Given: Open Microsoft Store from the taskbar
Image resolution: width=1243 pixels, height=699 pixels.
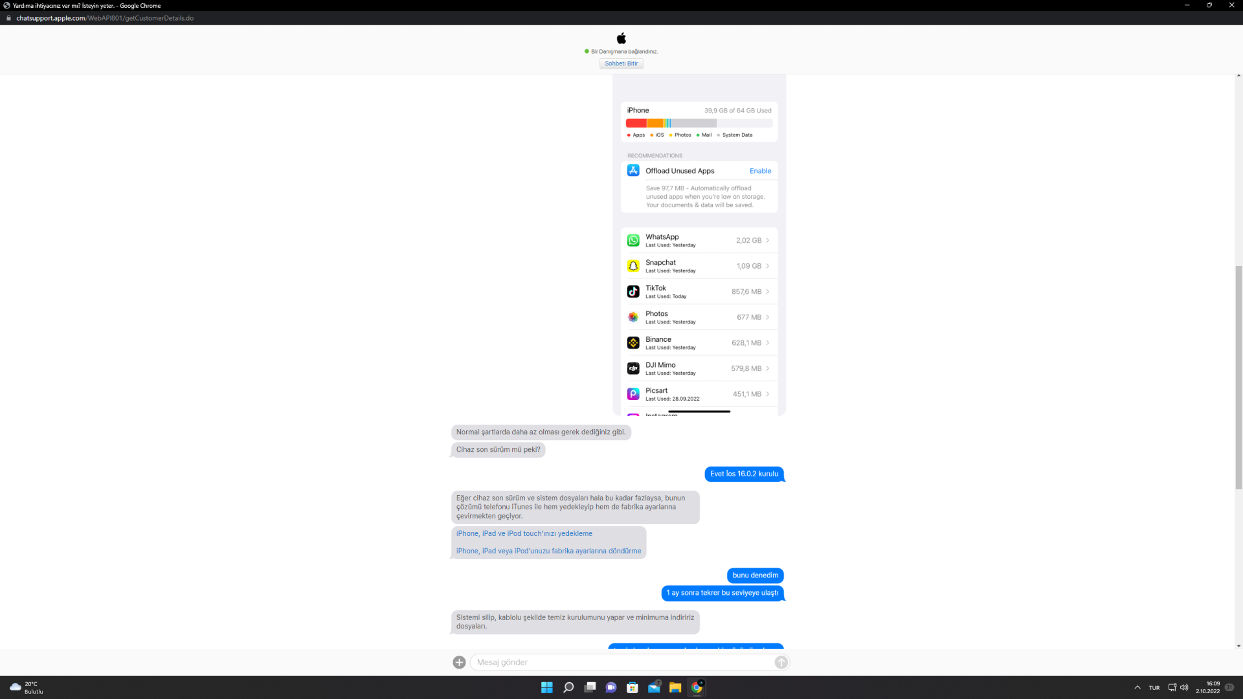Looking at the screenshot, I should [x=633, y=687].
